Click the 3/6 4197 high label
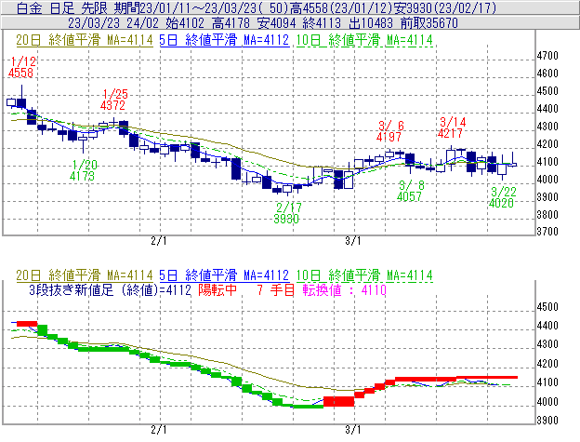 389,131
